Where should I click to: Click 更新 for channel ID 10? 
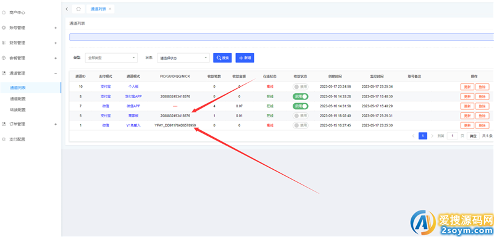[x=467, y=86]
